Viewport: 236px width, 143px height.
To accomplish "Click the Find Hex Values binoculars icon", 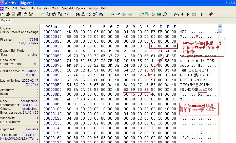I will point(83,14).
